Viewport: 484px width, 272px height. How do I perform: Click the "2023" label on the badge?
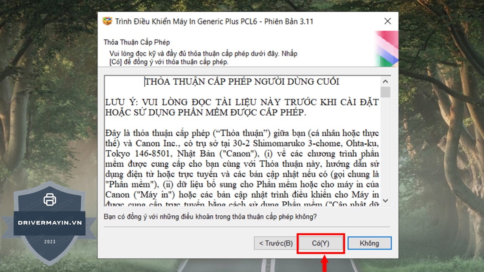tap(50, 242)
